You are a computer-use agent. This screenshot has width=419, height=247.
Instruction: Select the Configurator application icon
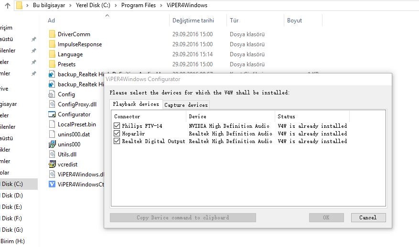click(52, 114)
